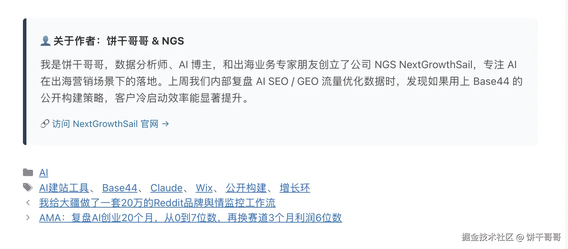Select the Wix tag
The height and width of the screenshot is (249, 568).
(x=204, y=188)
